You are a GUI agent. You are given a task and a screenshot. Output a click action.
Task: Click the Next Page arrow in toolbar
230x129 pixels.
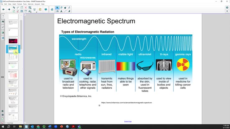(9, 9)
